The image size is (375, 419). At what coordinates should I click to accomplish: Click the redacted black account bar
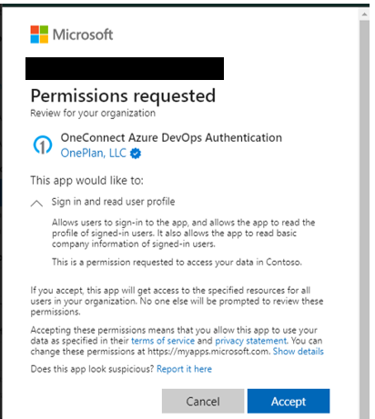[x=125, y=68]
